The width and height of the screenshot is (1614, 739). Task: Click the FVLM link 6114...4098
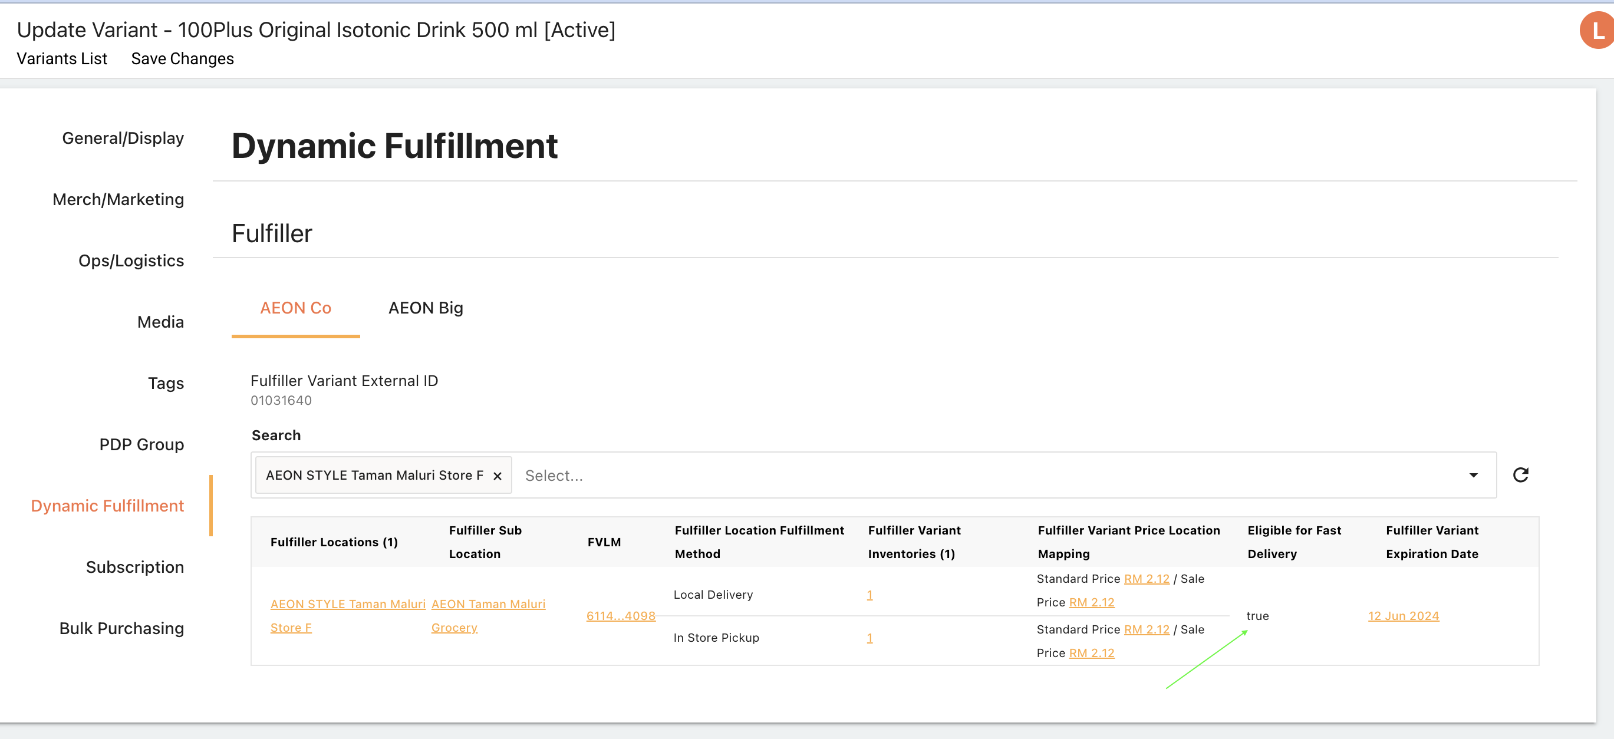click(621, 616)
